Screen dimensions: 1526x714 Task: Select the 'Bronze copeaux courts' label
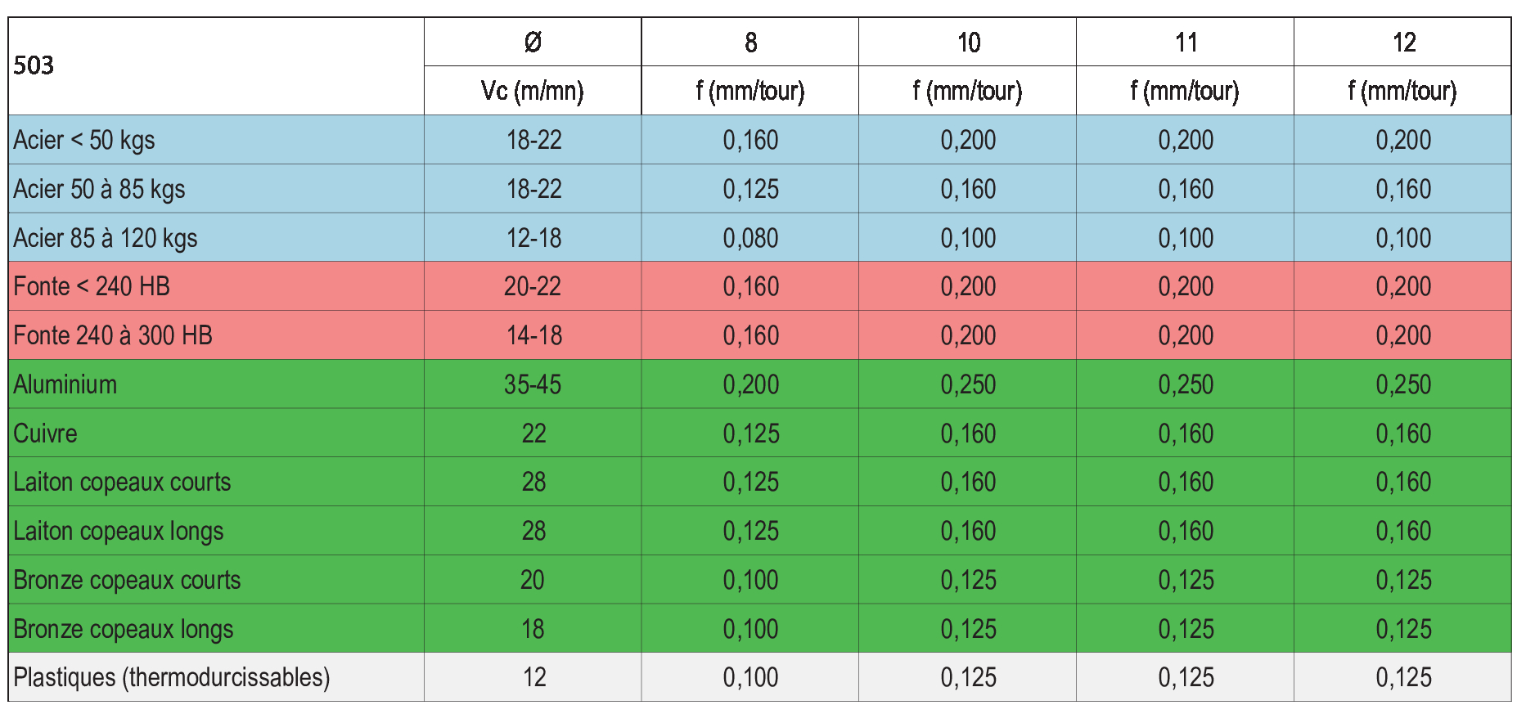pos(127,580)
